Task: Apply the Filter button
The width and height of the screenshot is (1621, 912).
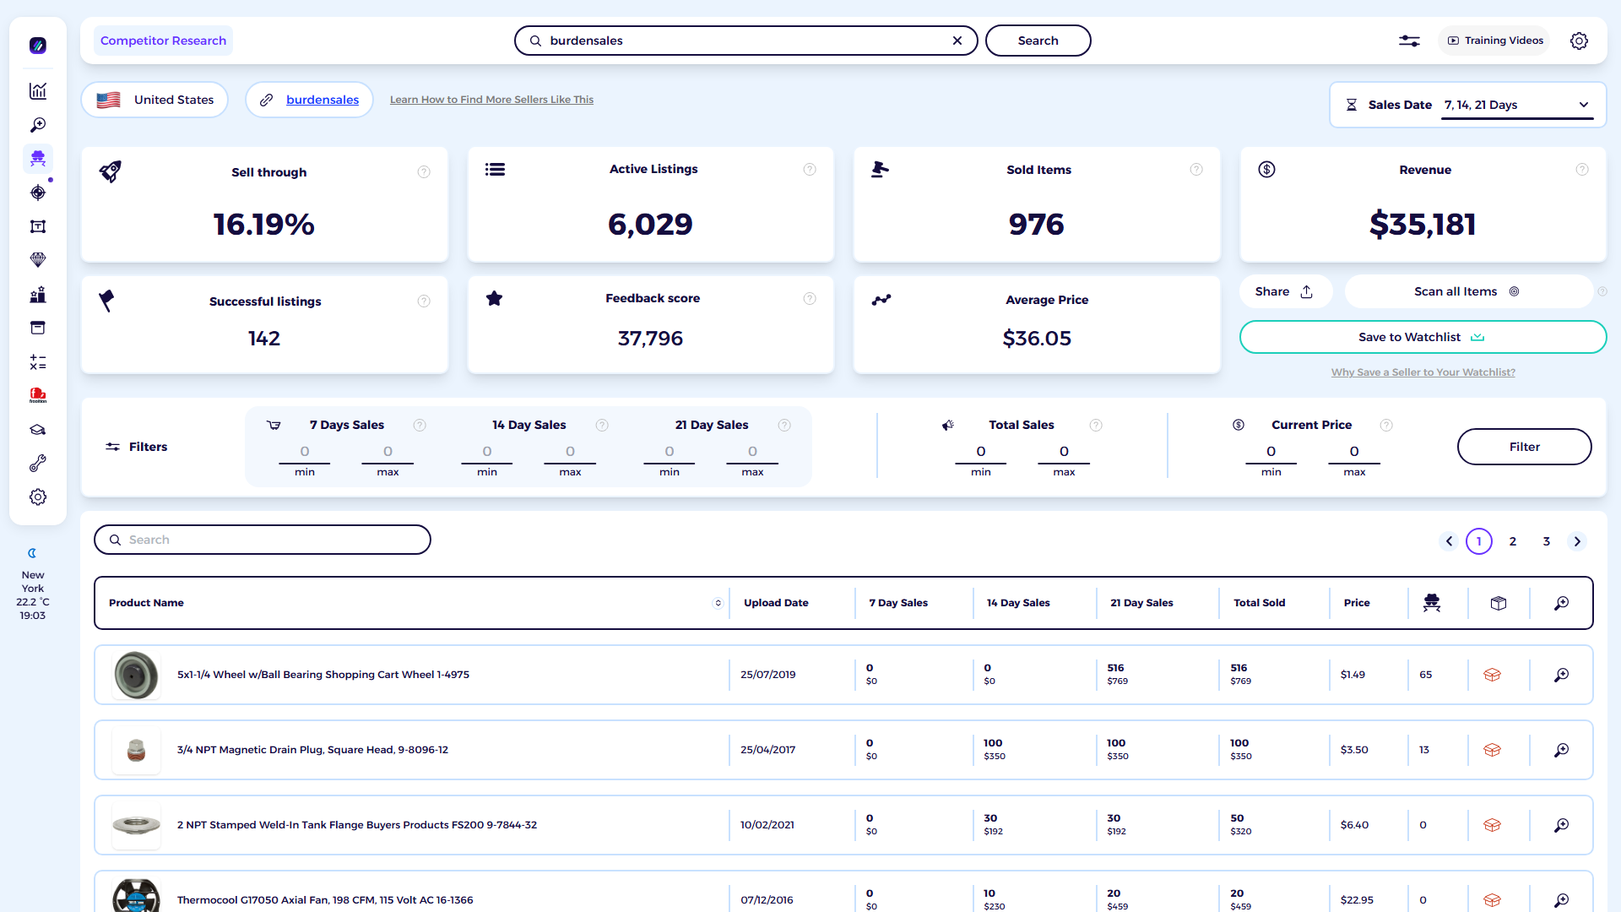Action: (x=1524, y=447)
